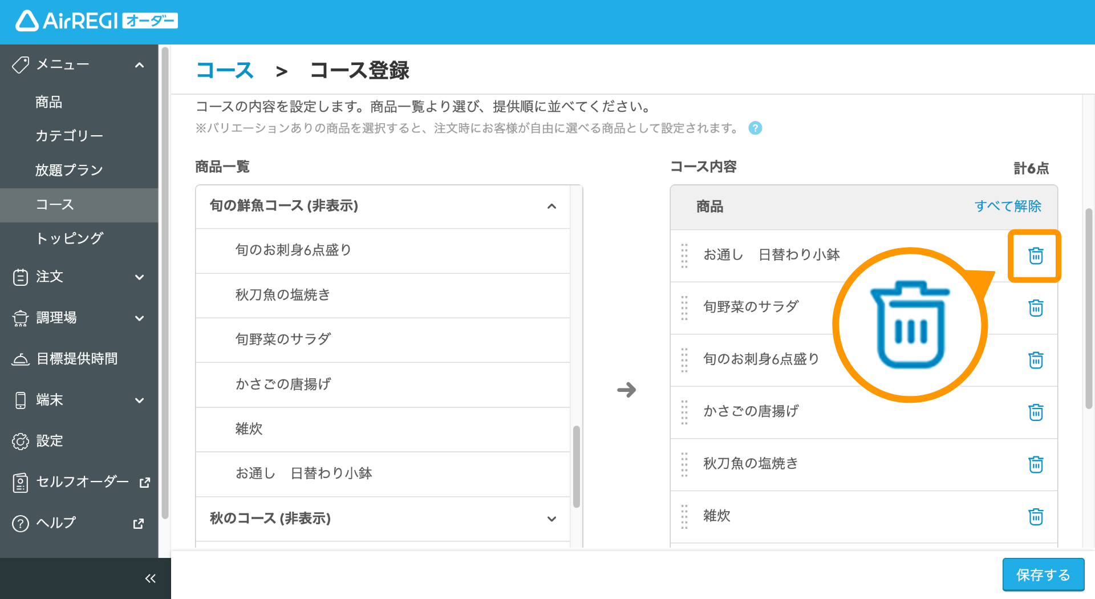1095x599 pixels.
Task: Select 旬野菜のサラダ in product list
Action: [x=383, y=340]
